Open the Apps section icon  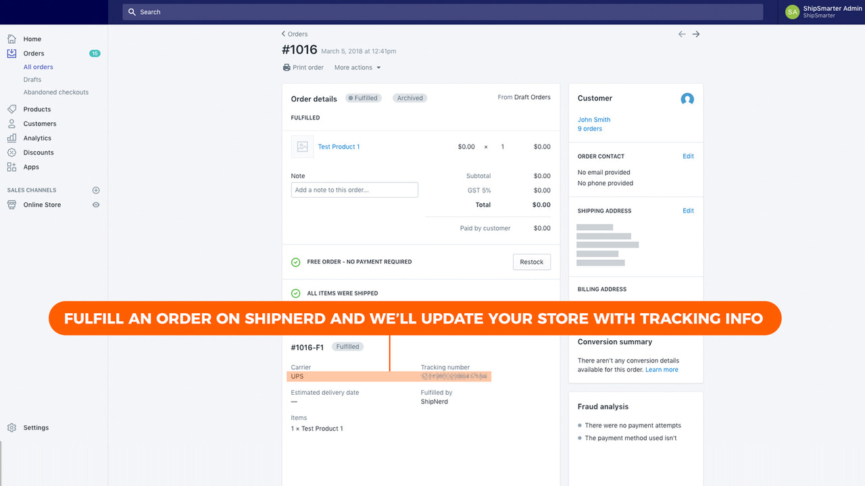pos(13,167)
